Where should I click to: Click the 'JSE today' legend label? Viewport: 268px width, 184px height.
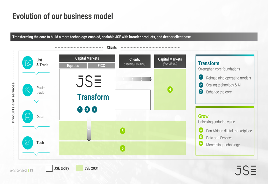[x=62, y=168]
